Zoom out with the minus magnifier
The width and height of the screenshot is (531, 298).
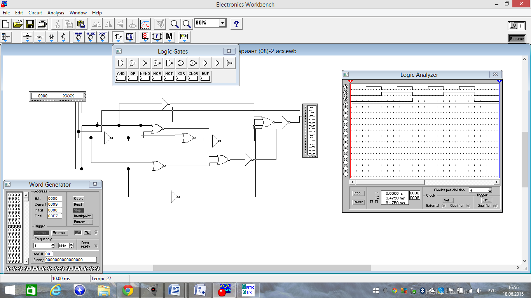[x=175, y=24]
